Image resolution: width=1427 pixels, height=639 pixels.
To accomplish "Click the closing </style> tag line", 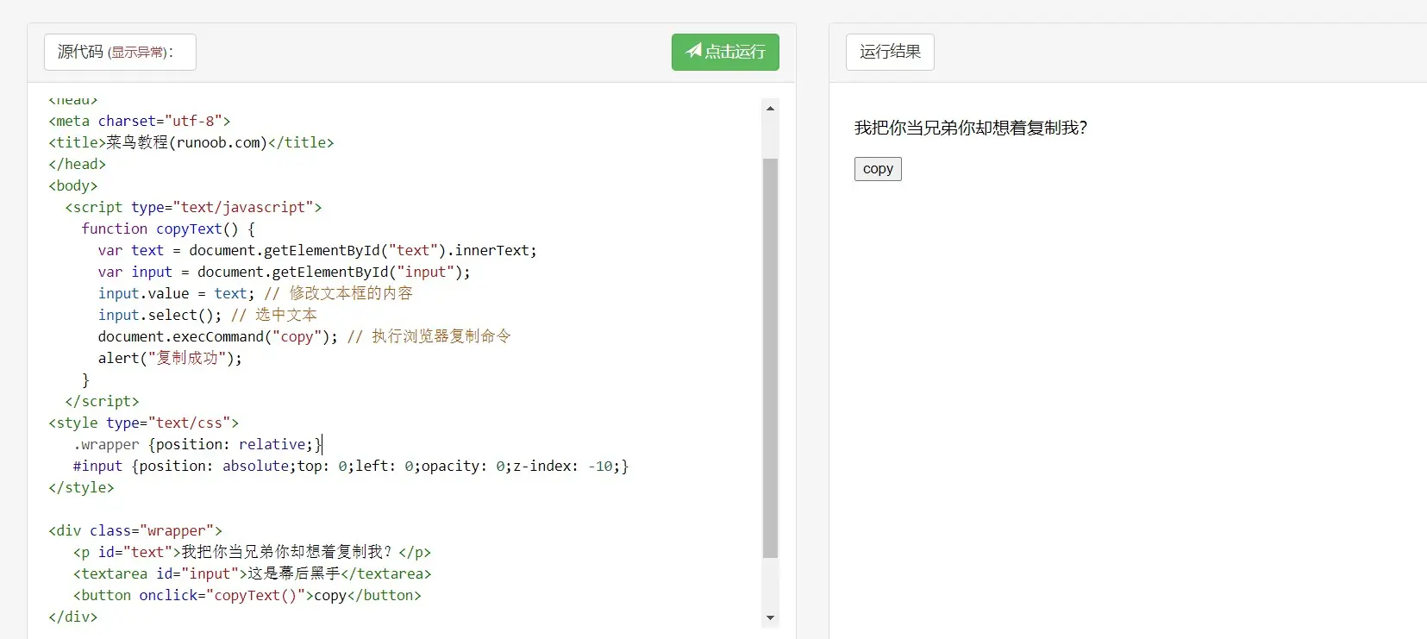I will point(81,487).
